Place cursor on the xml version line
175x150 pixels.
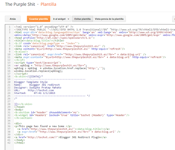pyautogui.click(x=44, y=27)
